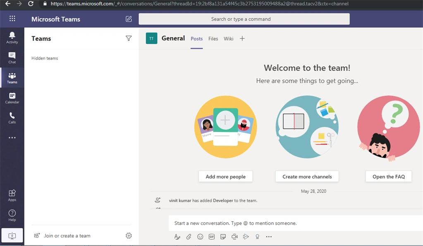Open the Calls section
The height and width of the screenshot is (246, 423).
point(12,118)
